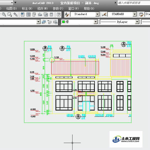Open the Markup Set Manager icon

coord(46,14)
